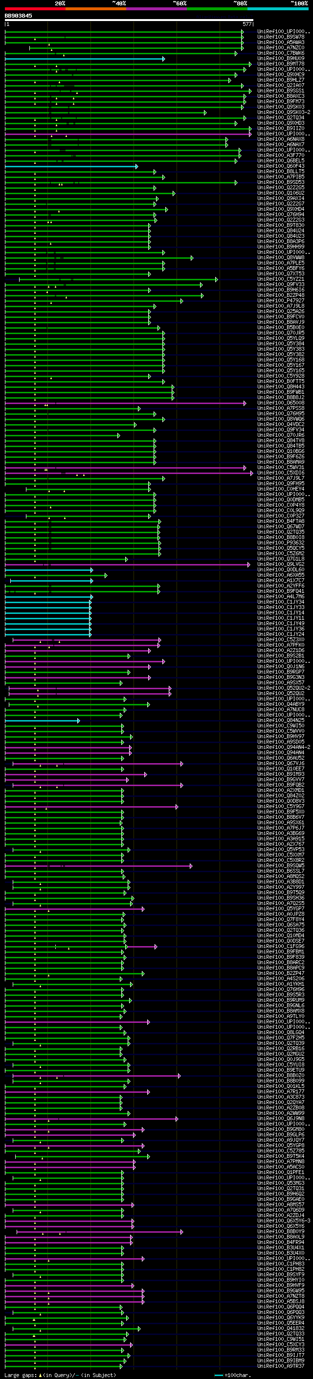The height and width of the screenshot is (1379, 313).
Task: Select the UniRef100_C1JY34 label
Action: (281, 602)
